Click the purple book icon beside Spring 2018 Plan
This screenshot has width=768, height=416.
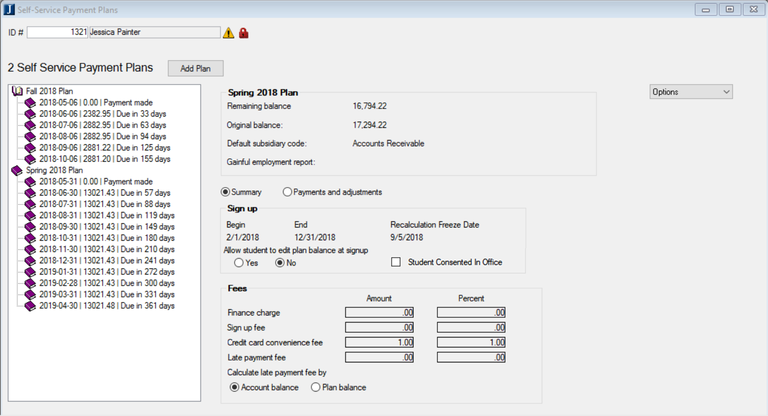17,170
